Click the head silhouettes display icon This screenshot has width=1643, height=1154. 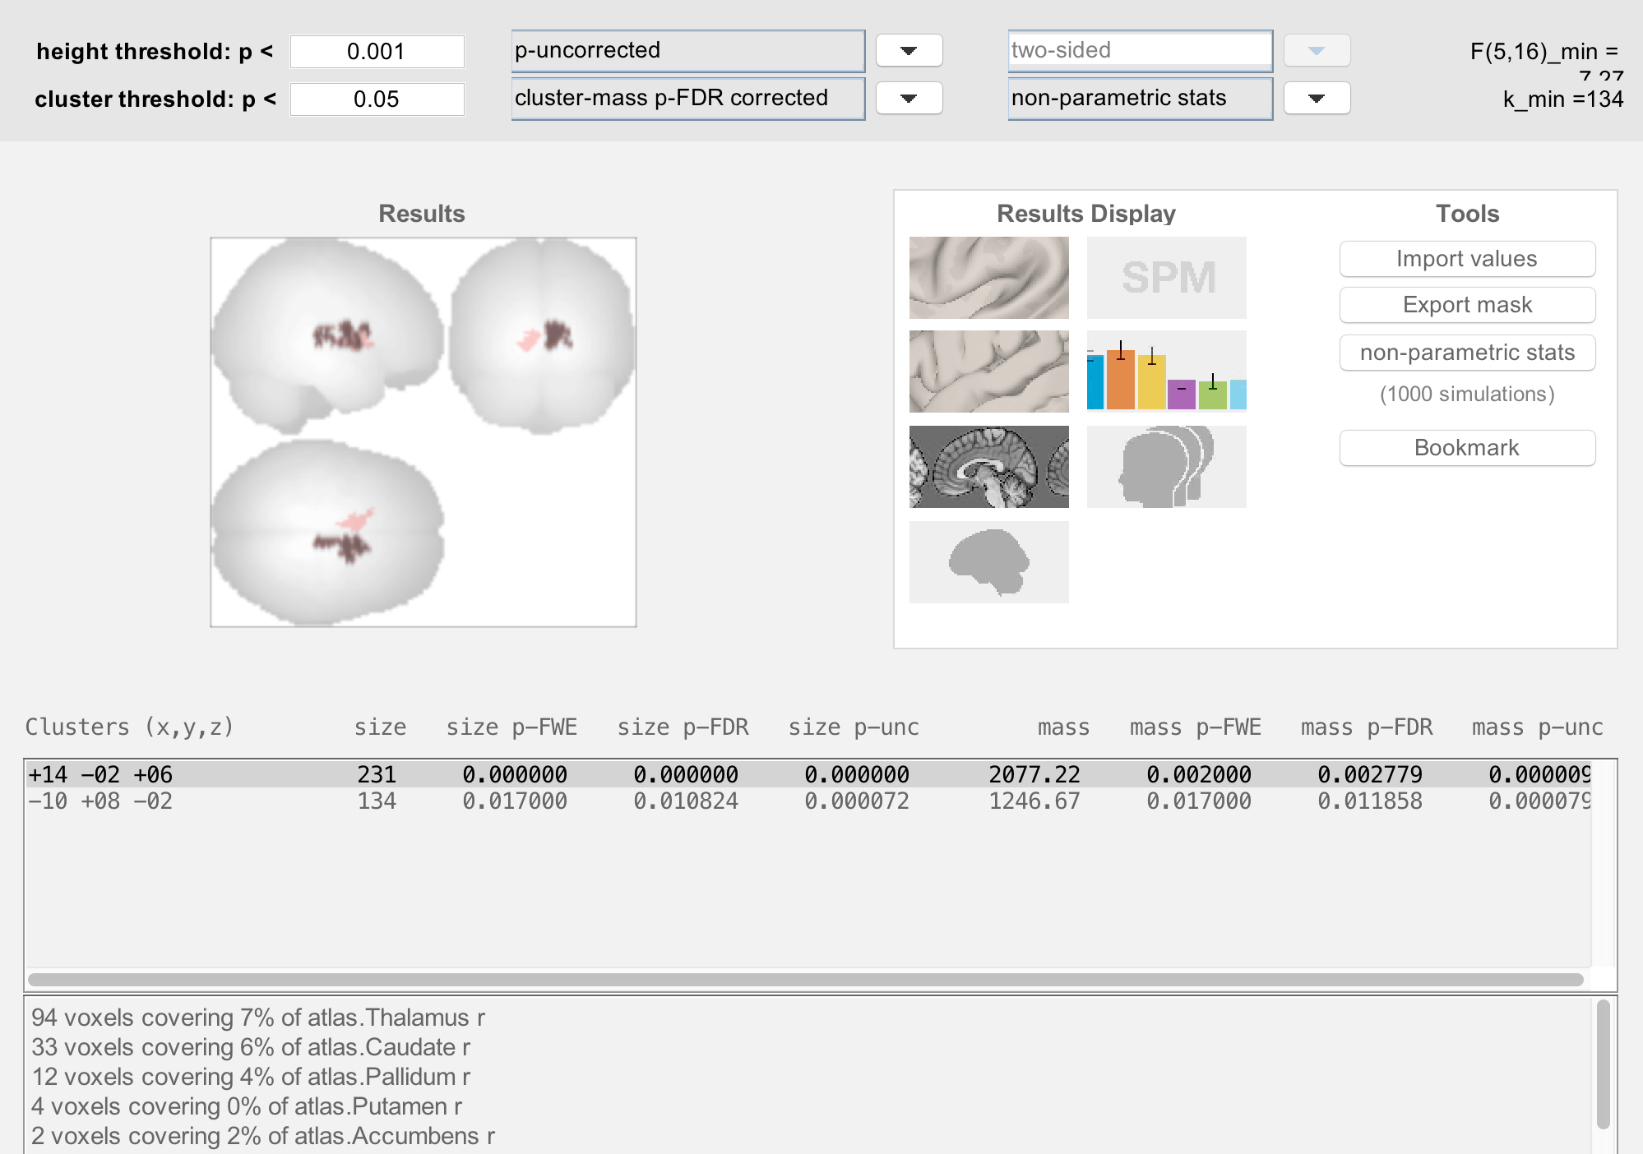click(1166, 467)
